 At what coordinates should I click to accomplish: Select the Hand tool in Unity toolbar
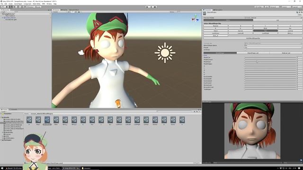(x=3, y=7)
